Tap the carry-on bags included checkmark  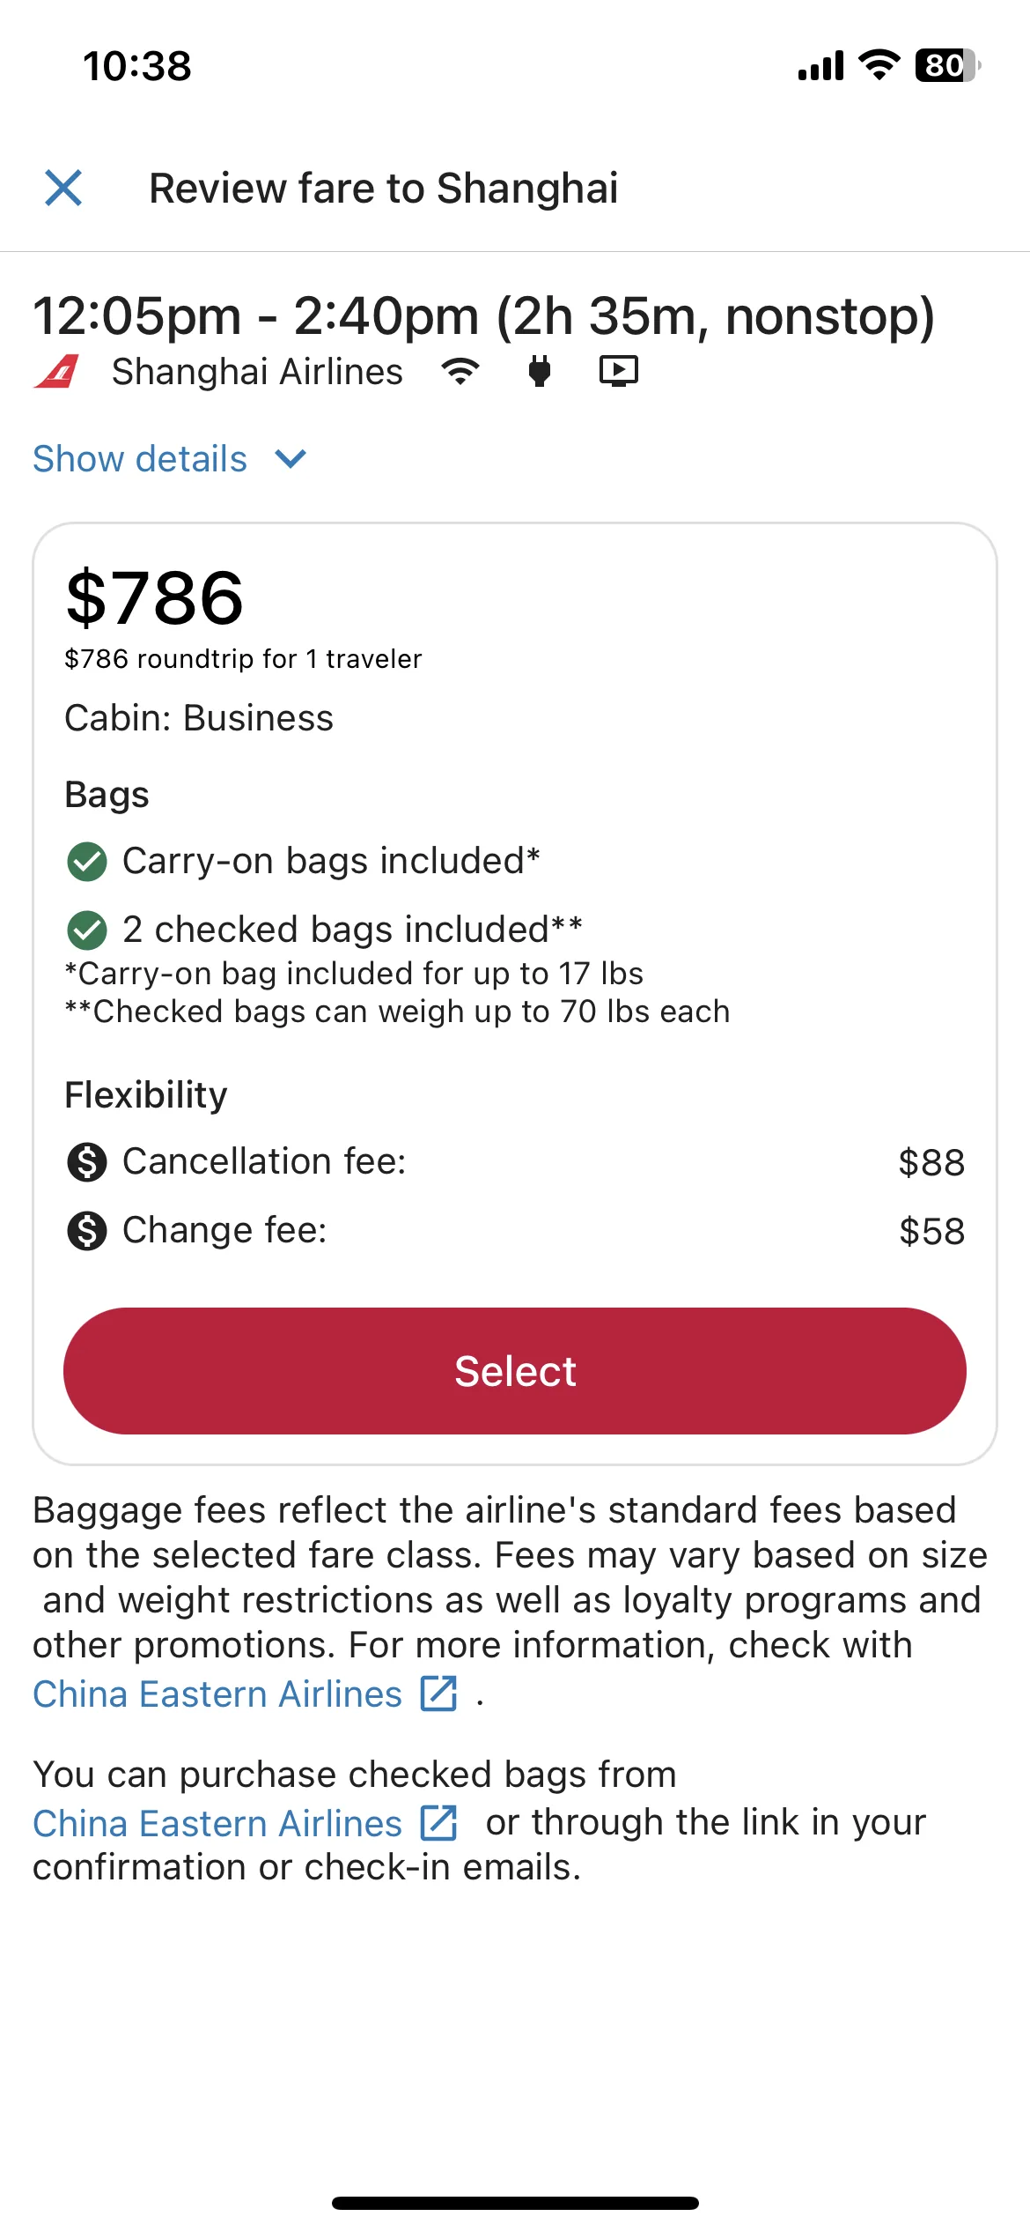87,861
